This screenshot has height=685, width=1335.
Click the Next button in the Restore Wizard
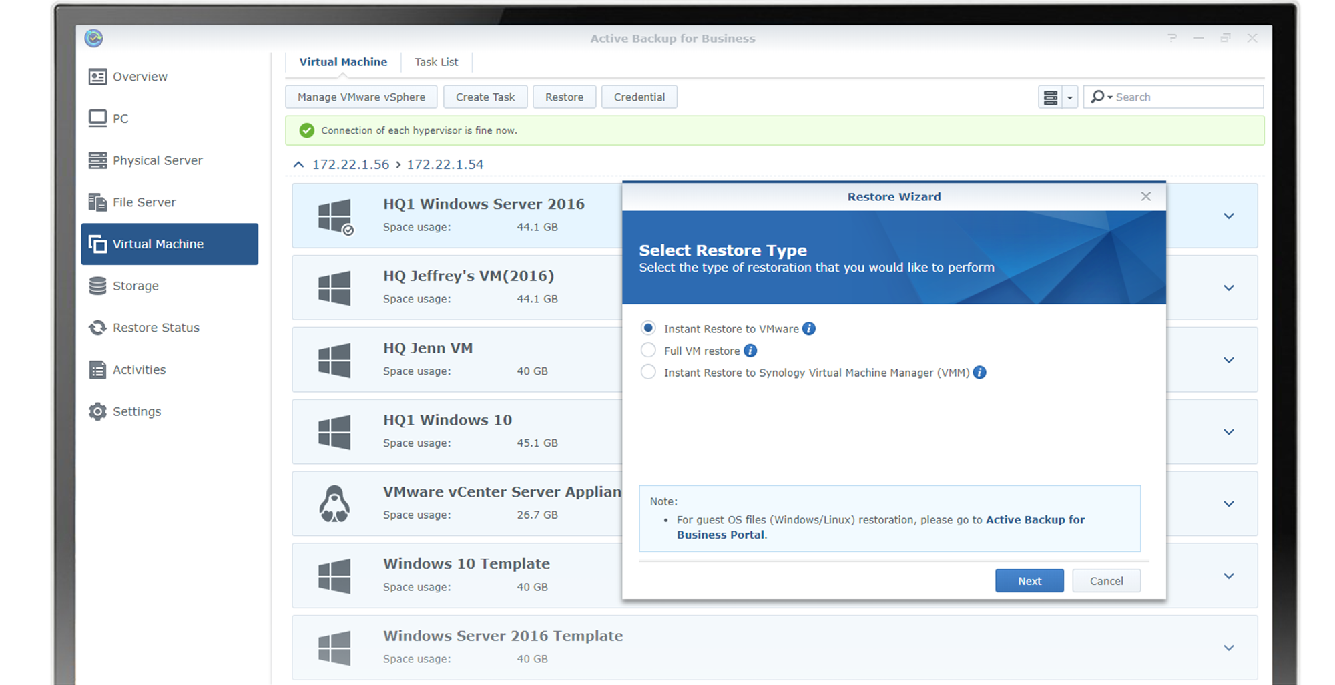(x=1029, y=580)
